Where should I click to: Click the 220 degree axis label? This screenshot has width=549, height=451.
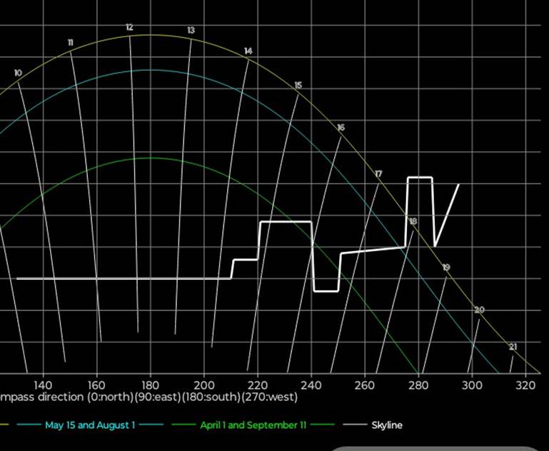pyautogui.click(x=258, y=385)
